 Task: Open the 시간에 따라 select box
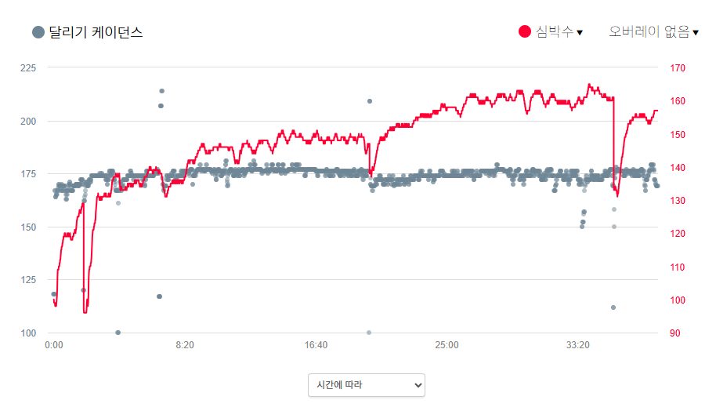[x=366, y=385]
